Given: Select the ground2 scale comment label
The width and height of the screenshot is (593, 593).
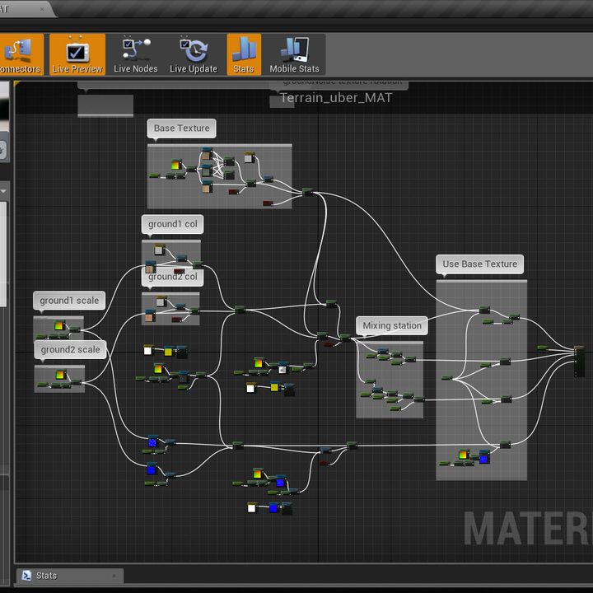Looking at the screenshot, I should pos(70,350).
